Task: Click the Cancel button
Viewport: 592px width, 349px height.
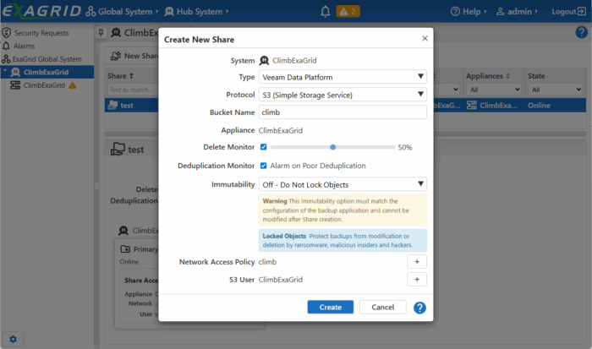Action: [382, 307]
